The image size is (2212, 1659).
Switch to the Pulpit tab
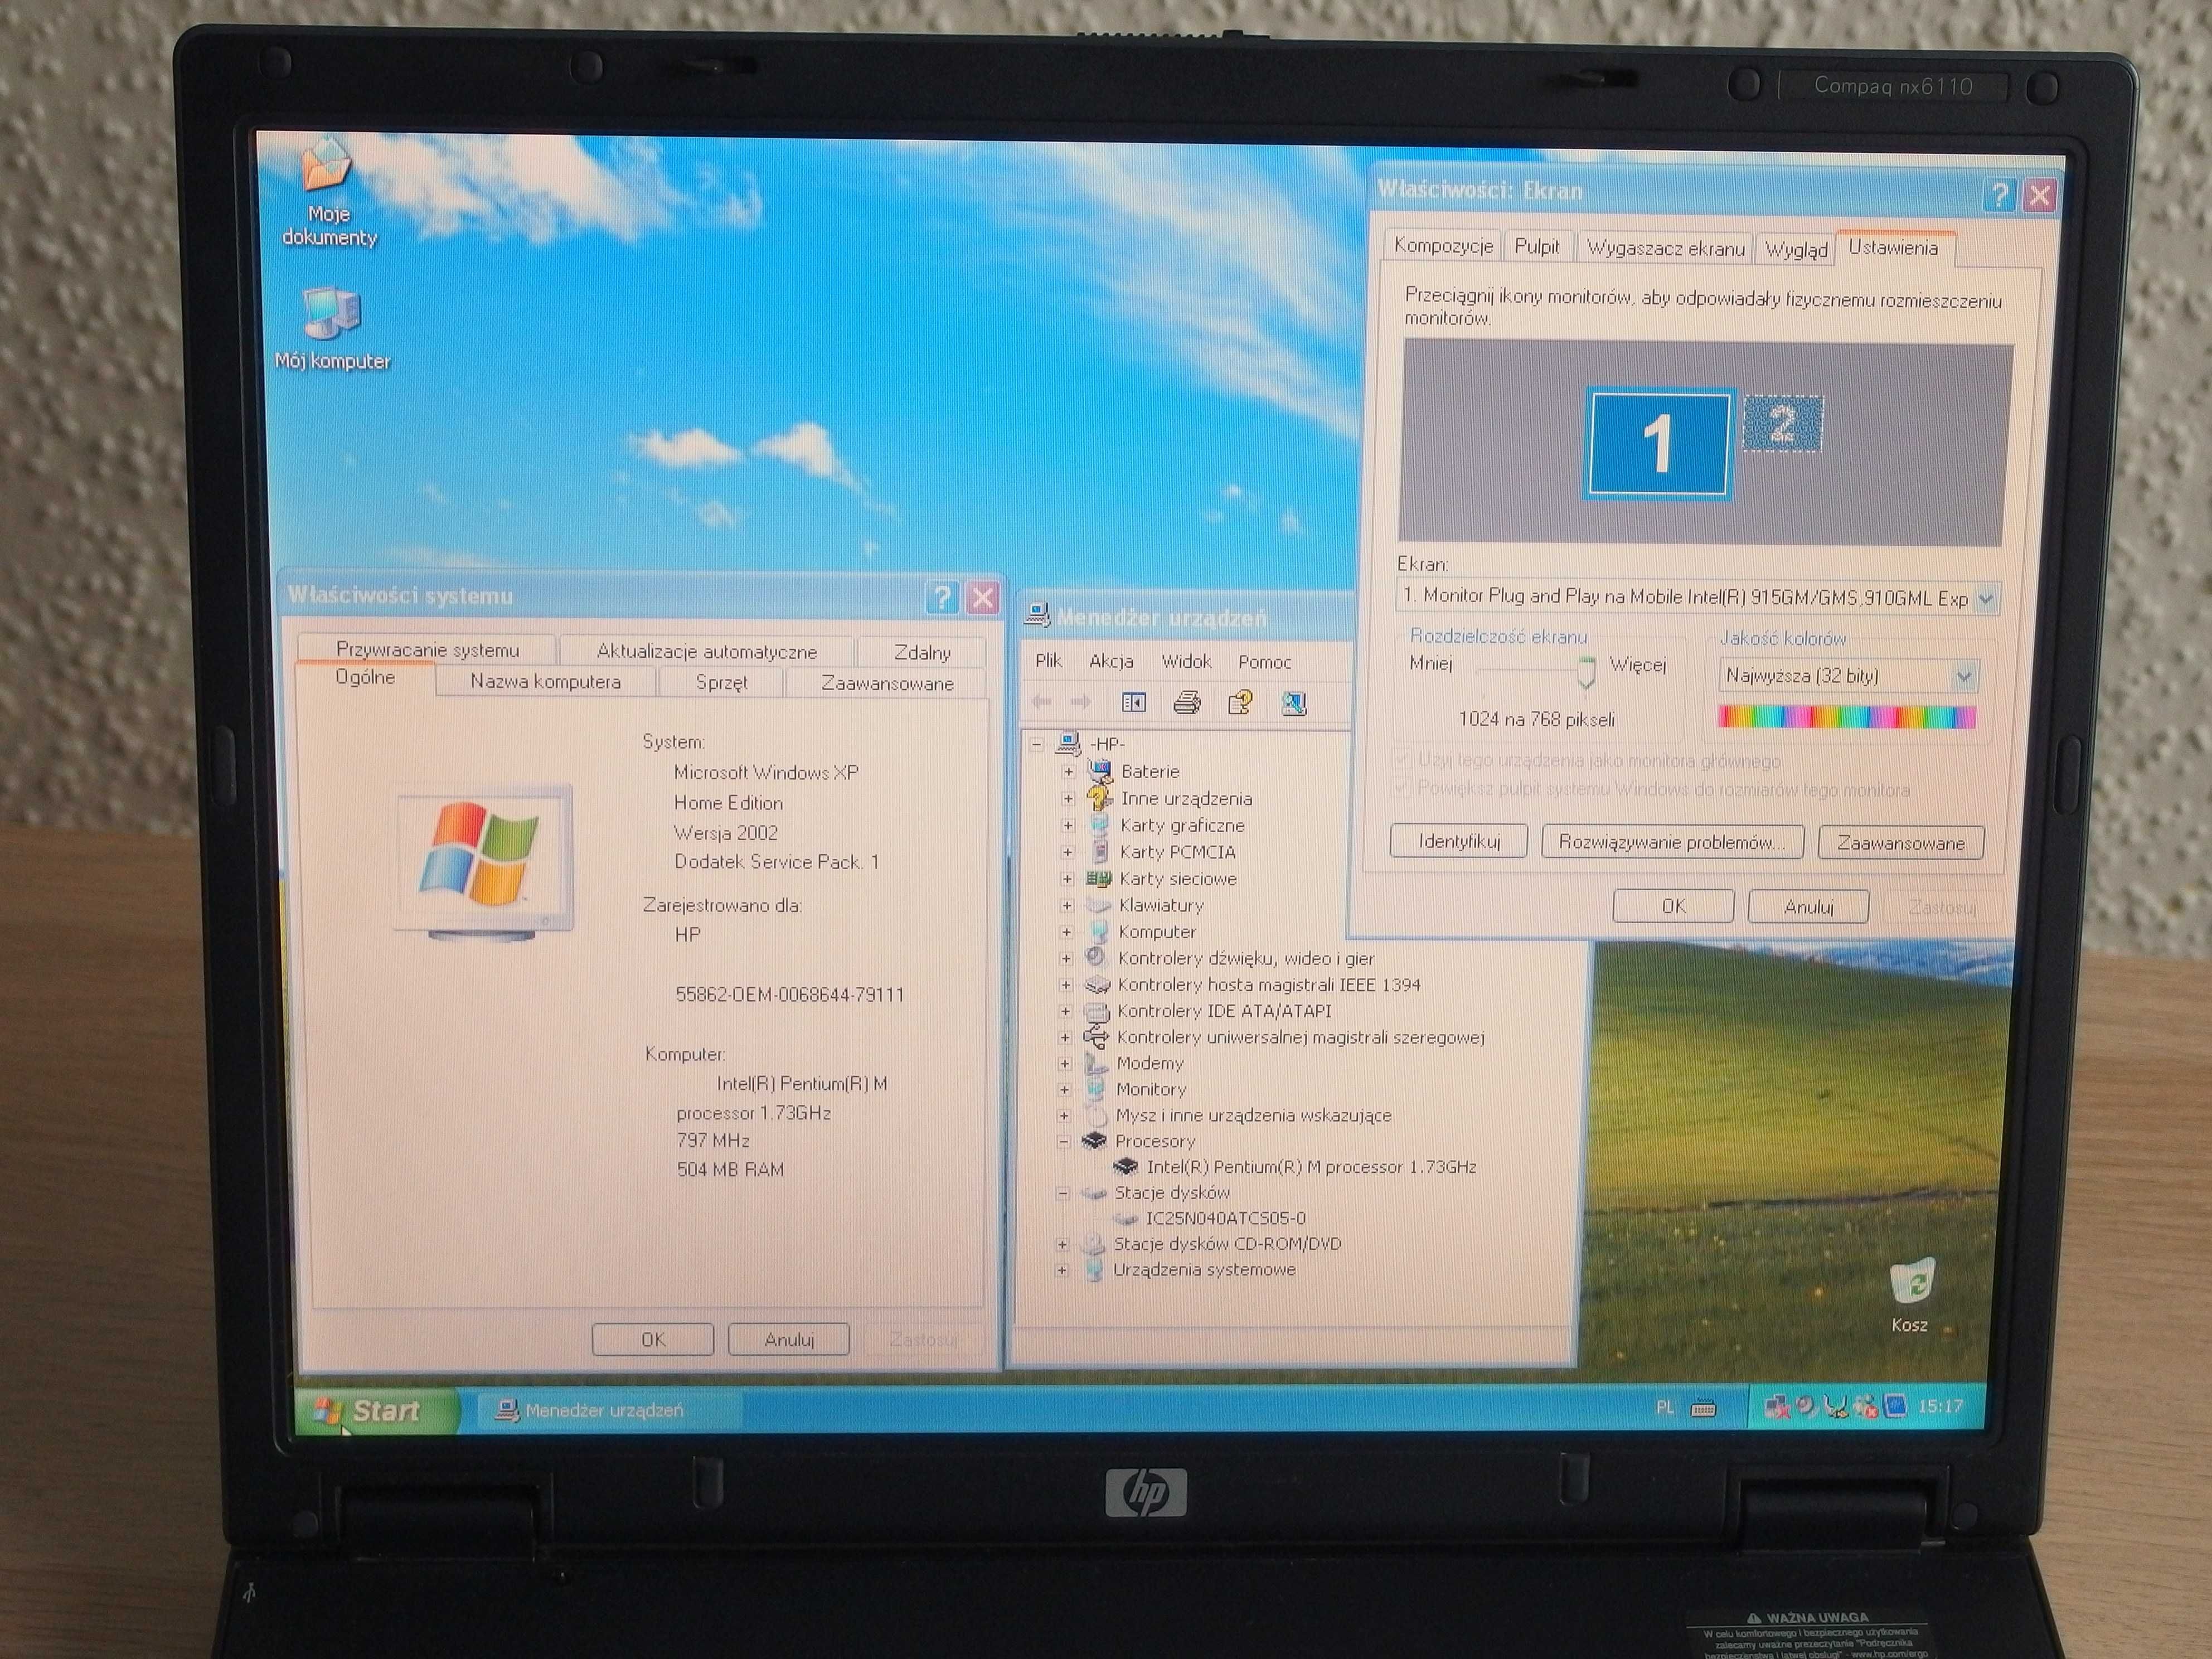pos(1537,247)
